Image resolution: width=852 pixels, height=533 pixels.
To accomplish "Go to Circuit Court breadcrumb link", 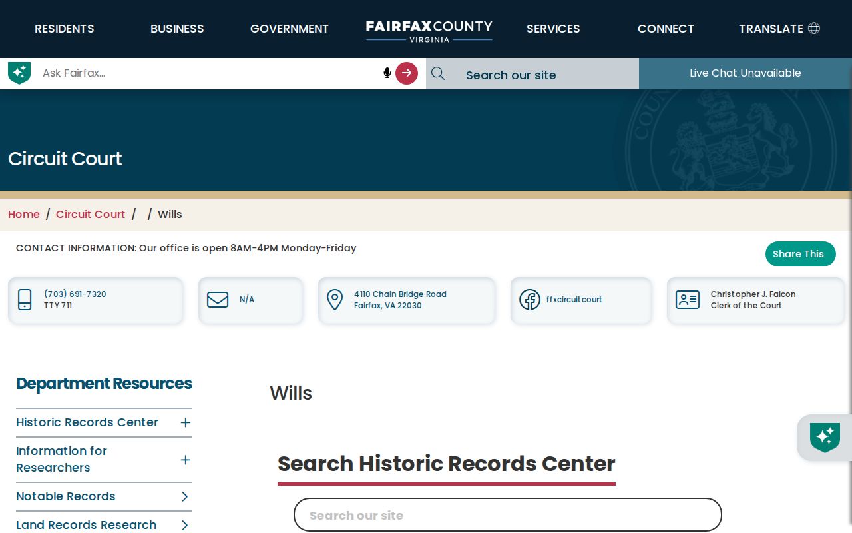I will pos(91,214).
